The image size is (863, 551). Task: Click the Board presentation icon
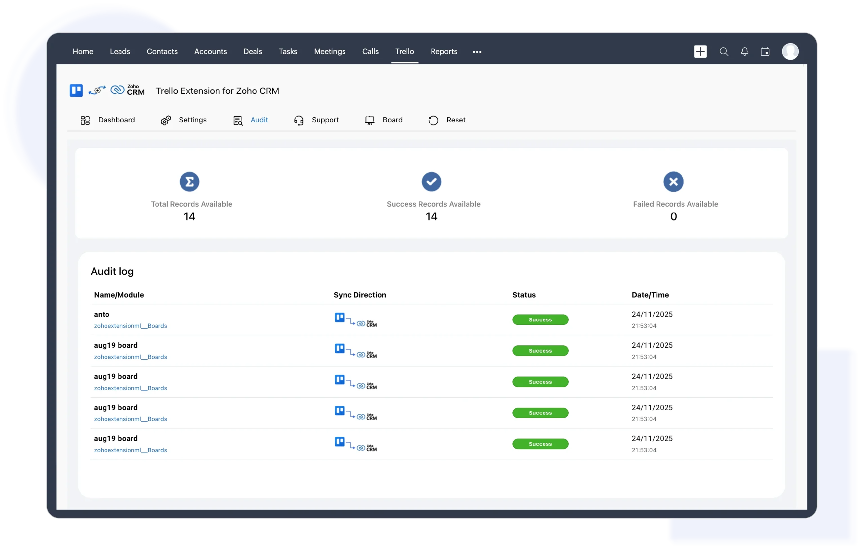(x=369, y=120)
